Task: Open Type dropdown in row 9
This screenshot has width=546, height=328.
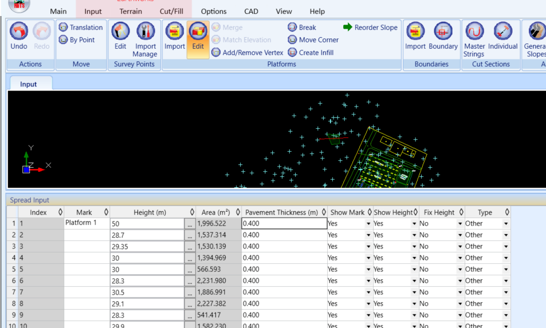Action: [x=506, y=315]
